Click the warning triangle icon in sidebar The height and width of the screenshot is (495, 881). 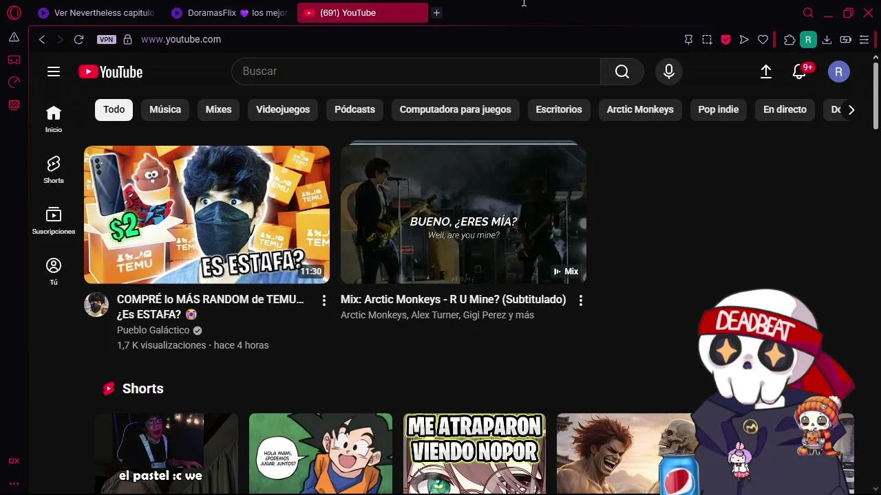pos(14,37)
